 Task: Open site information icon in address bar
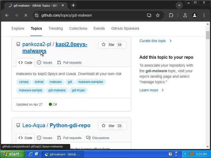click(37, 15)
